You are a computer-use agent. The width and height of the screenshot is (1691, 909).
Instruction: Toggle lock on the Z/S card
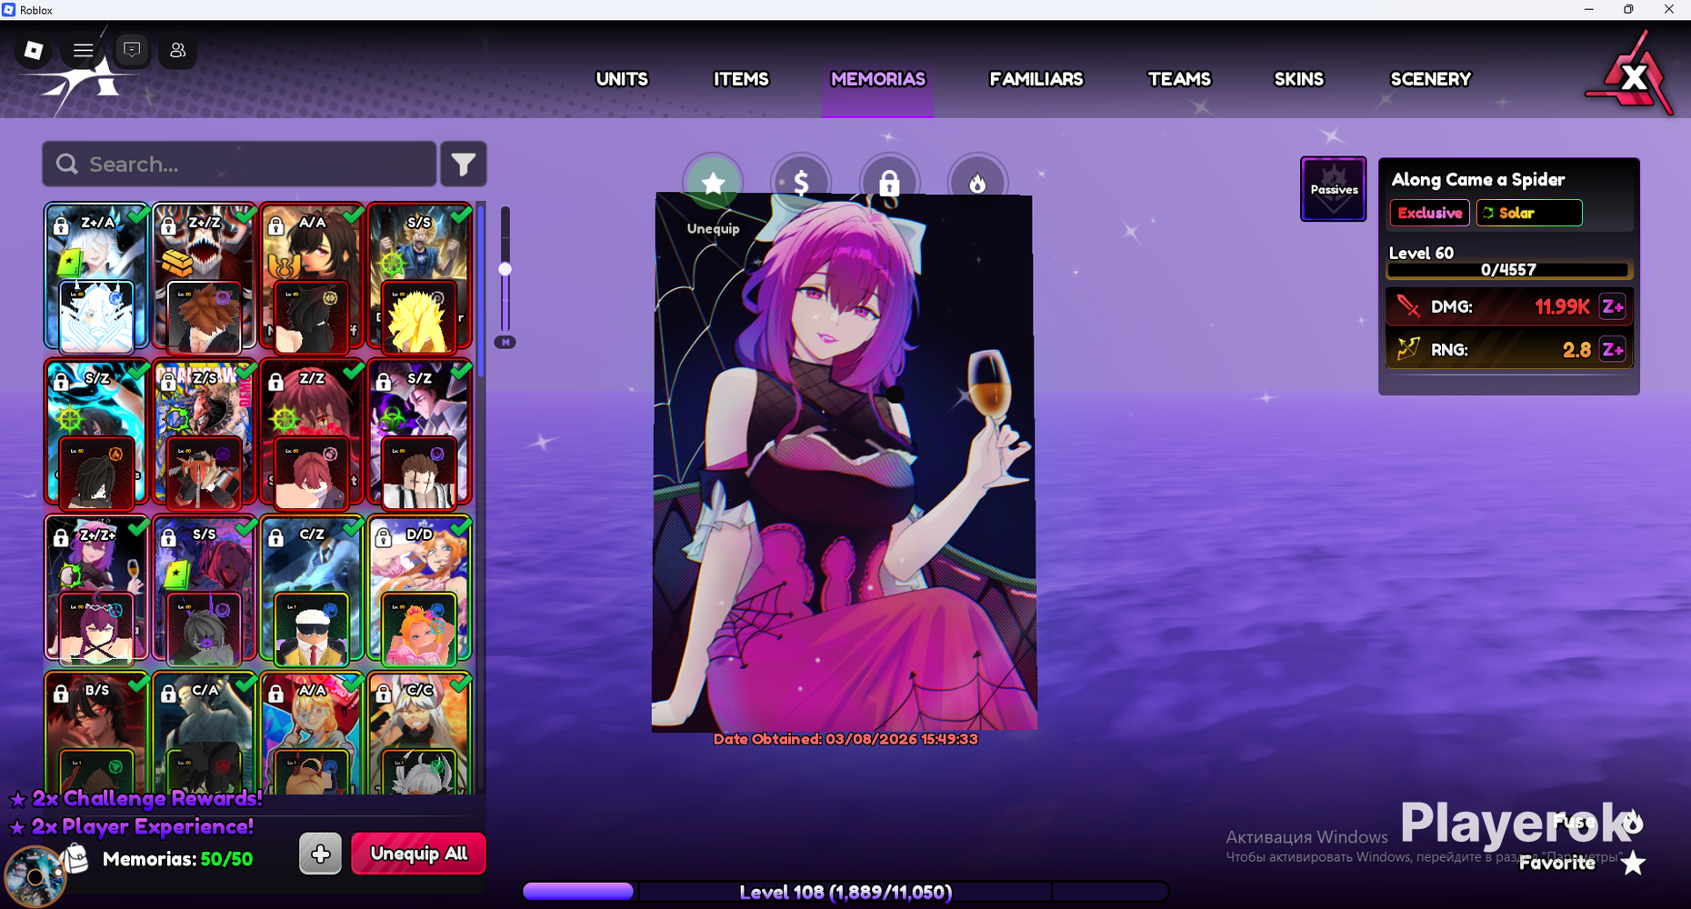pos(168,382)
